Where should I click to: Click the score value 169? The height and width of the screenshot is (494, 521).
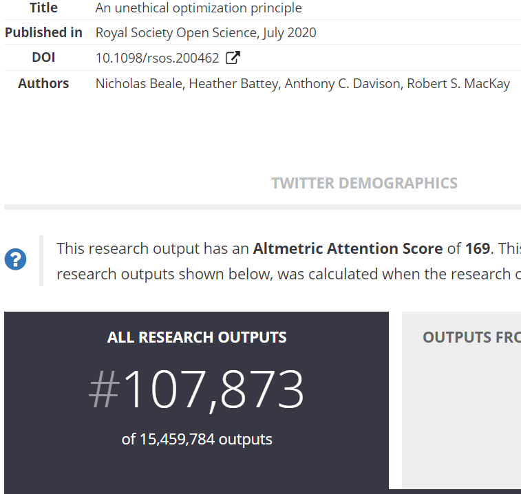tap(478, 248)
